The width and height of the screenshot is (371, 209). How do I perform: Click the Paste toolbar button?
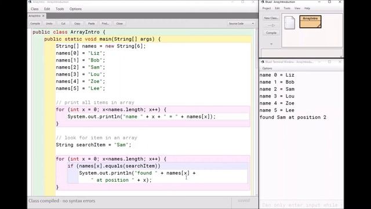click(92, 24)
